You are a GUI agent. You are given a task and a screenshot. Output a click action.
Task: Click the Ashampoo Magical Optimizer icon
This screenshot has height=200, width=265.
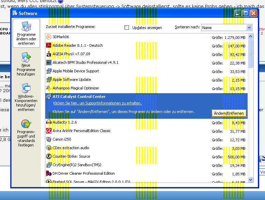(x=49, y=88)
